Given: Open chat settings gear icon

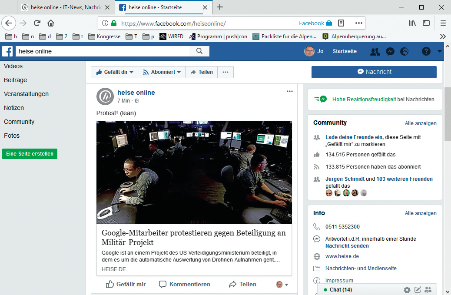Looking at the screenshot, I should point(407,290).
